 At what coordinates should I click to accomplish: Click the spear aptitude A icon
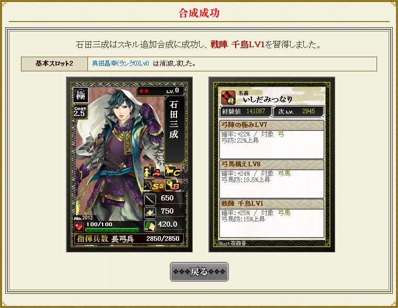tap(152, 172)
